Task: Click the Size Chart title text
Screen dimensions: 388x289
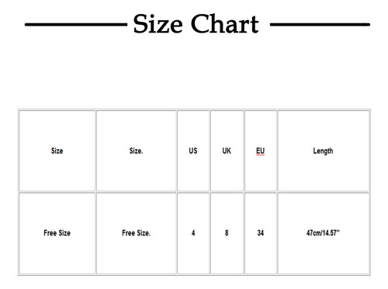Action: click(196, 24)
